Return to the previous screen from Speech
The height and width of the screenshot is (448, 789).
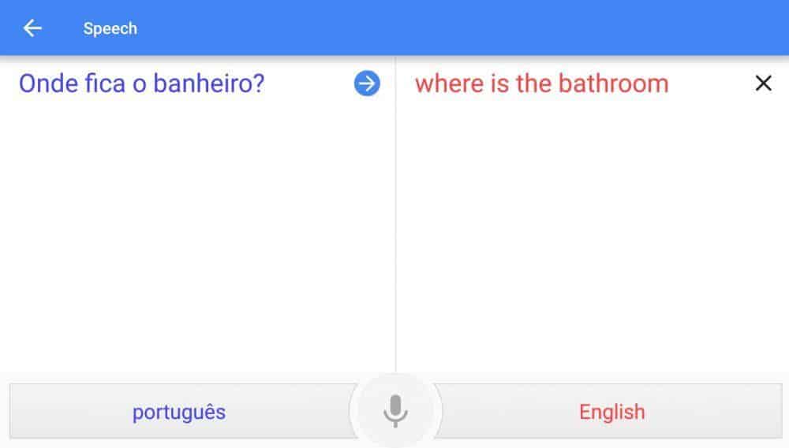(x=32, y=28)
